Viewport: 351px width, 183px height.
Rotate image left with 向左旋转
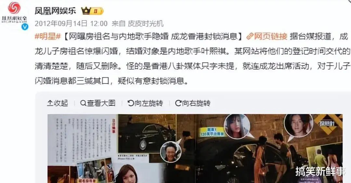[145, 103]
